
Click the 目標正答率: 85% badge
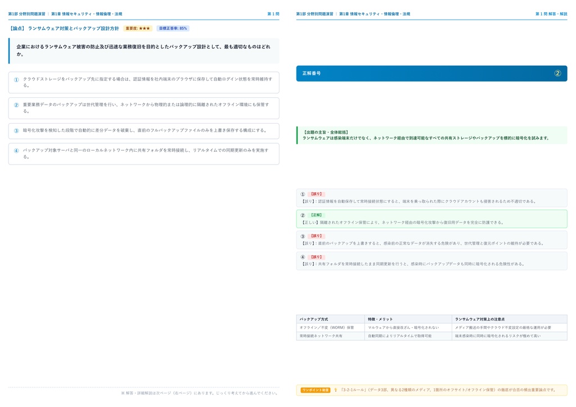tap(173, 28)
